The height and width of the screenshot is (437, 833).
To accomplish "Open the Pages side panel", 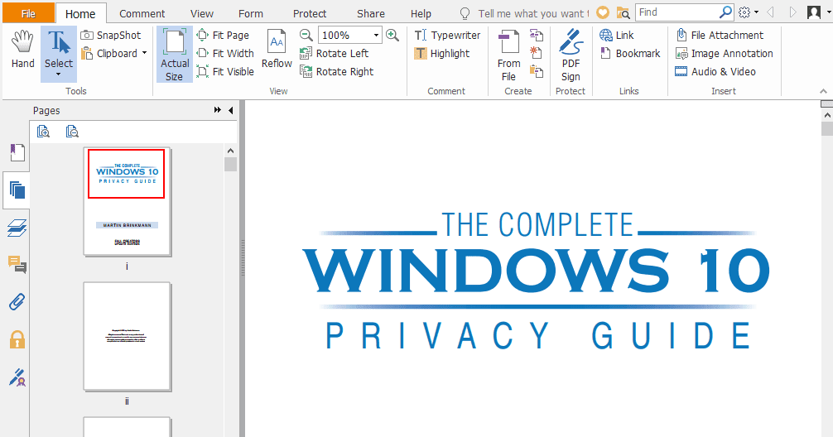I will click(x=17, y=190).
